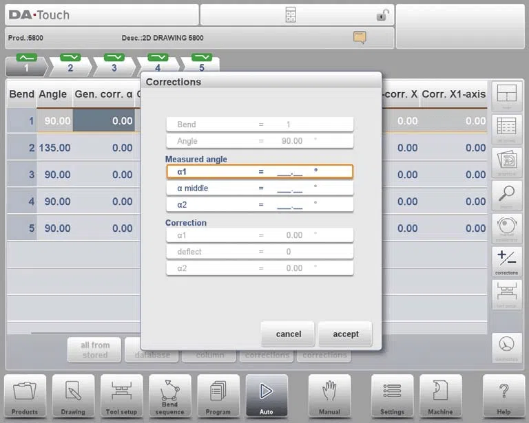Click the 'all from stored' button
This screenshot has height=423, width=529.
(x=94, y=350)
